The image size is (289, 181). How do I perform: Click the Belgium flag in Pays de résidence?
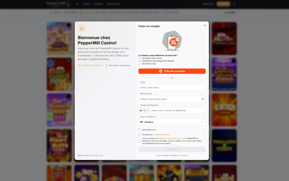142,122
